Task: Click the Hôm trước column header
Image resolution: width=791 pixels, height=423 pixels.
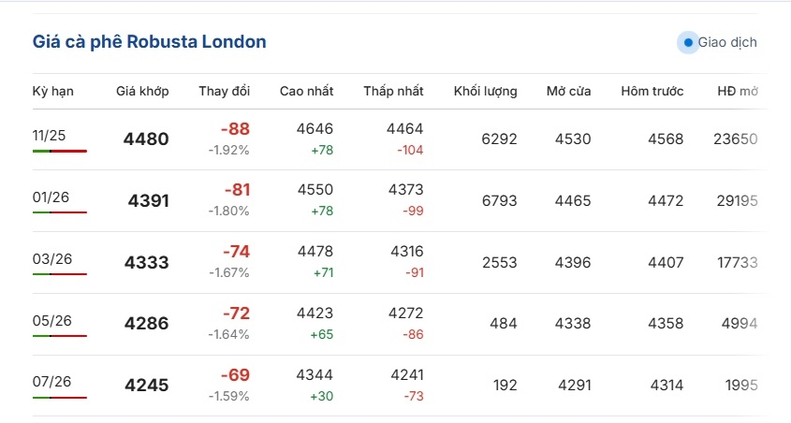Action: click(652, 91)
